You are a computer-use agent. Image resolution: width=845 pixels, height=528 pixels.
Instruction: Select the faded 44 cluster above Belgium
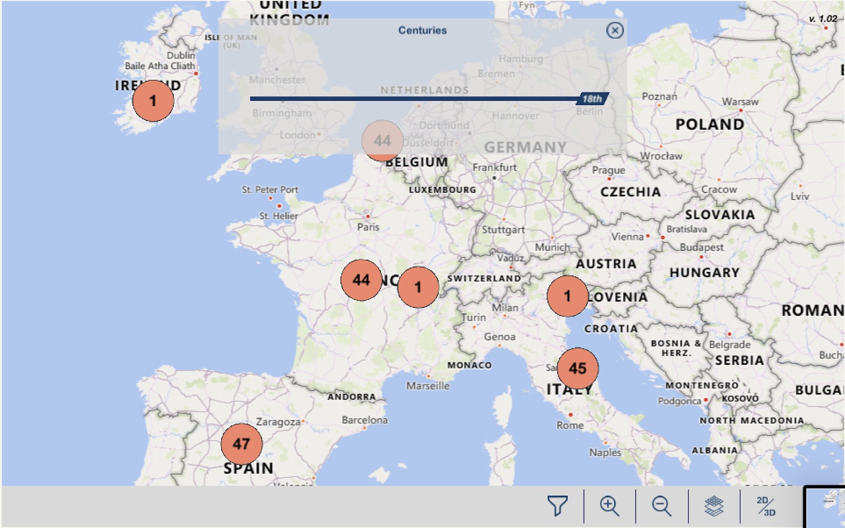pos(382,140)
